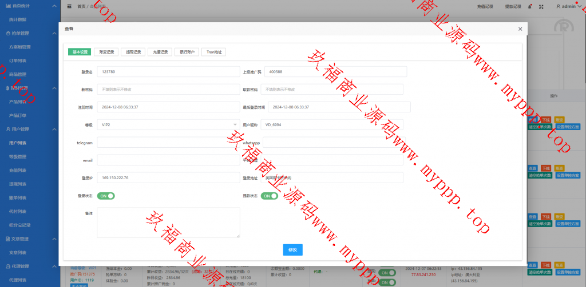Click the 登录名 input field

(x=168, y=71)
